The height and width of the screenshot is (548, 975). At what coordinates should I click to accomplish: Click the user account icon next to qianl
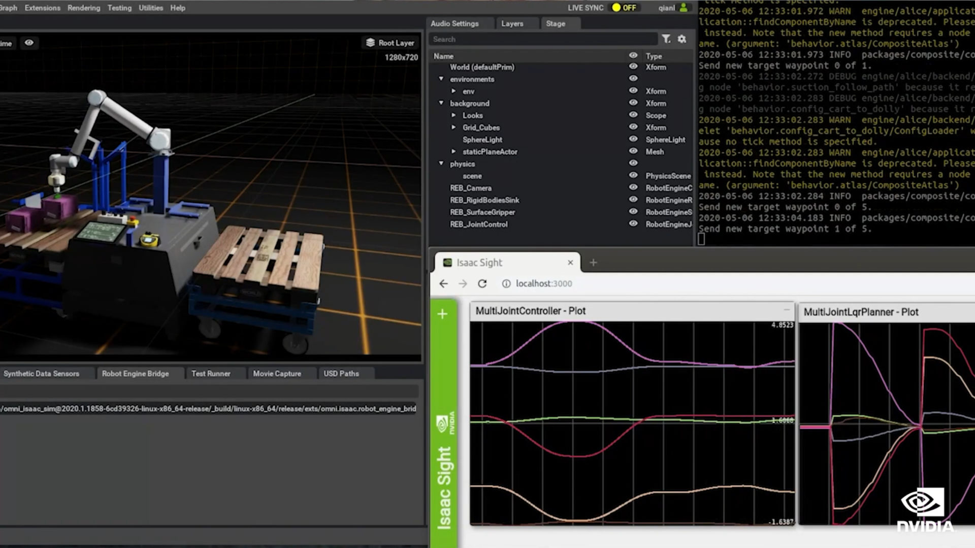point(683,8)
